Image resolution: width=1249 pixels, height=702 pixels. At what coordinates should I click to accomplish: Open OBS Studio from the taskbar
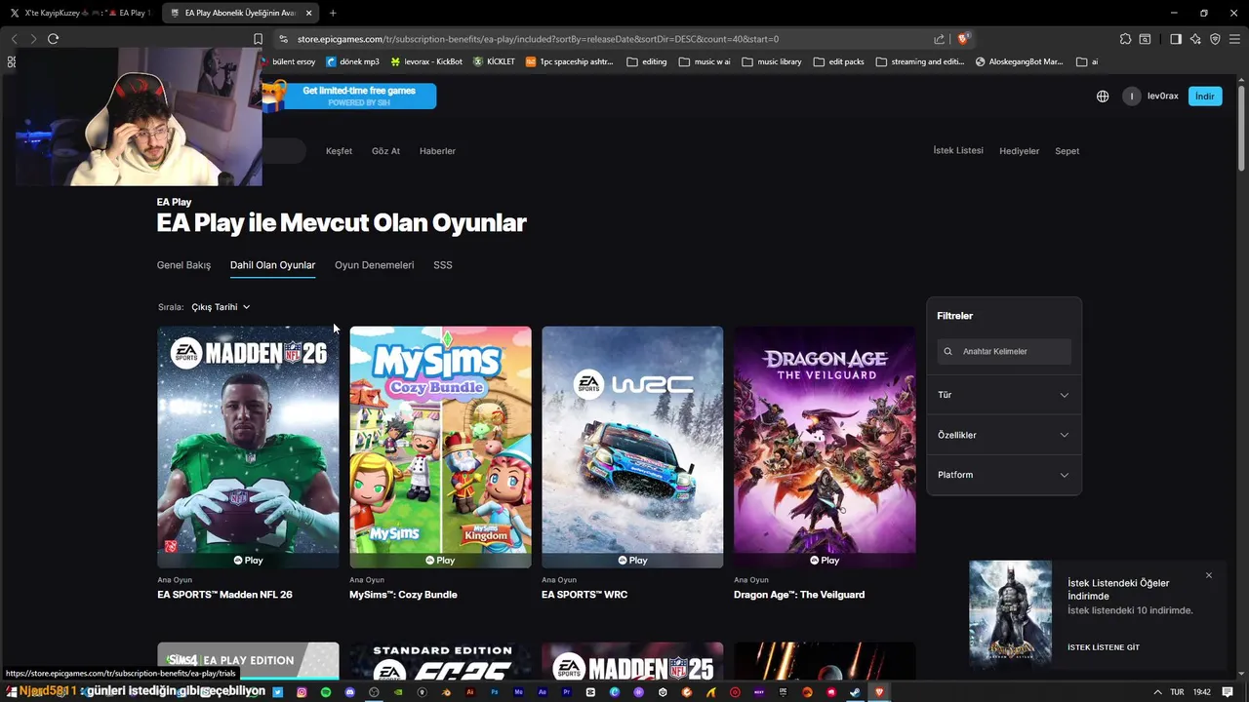(x=374, y=692)
